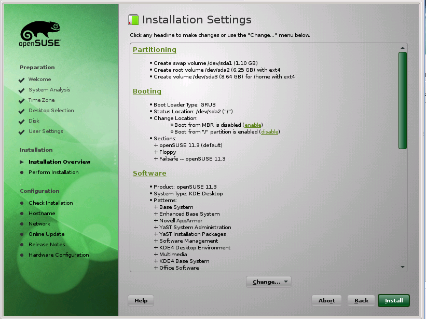Click the Installation Overview arrow marker
The width and height of the screenshot is (426, 319).
(x=21, y=162)
